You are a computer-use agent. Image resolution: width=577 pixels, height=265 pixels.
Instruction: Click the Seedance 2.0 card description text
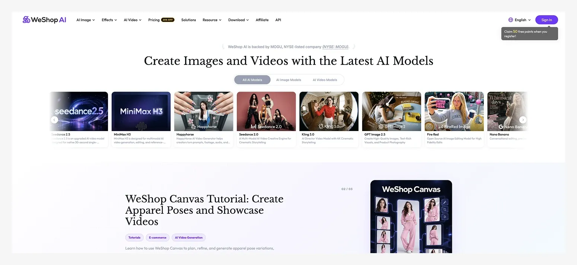click(265, 140)
